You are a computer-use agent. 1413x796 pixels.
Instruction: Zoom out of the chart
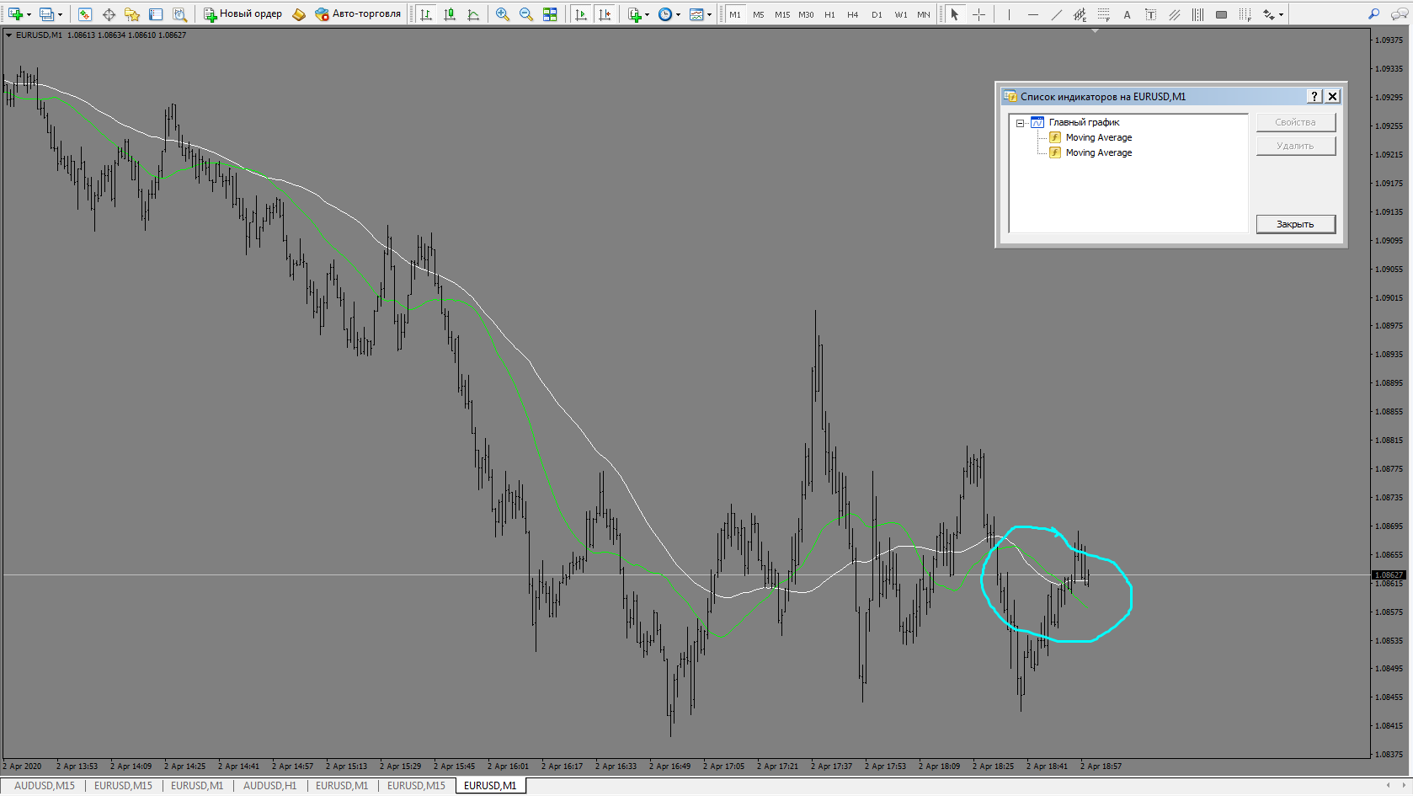(526, 14)
